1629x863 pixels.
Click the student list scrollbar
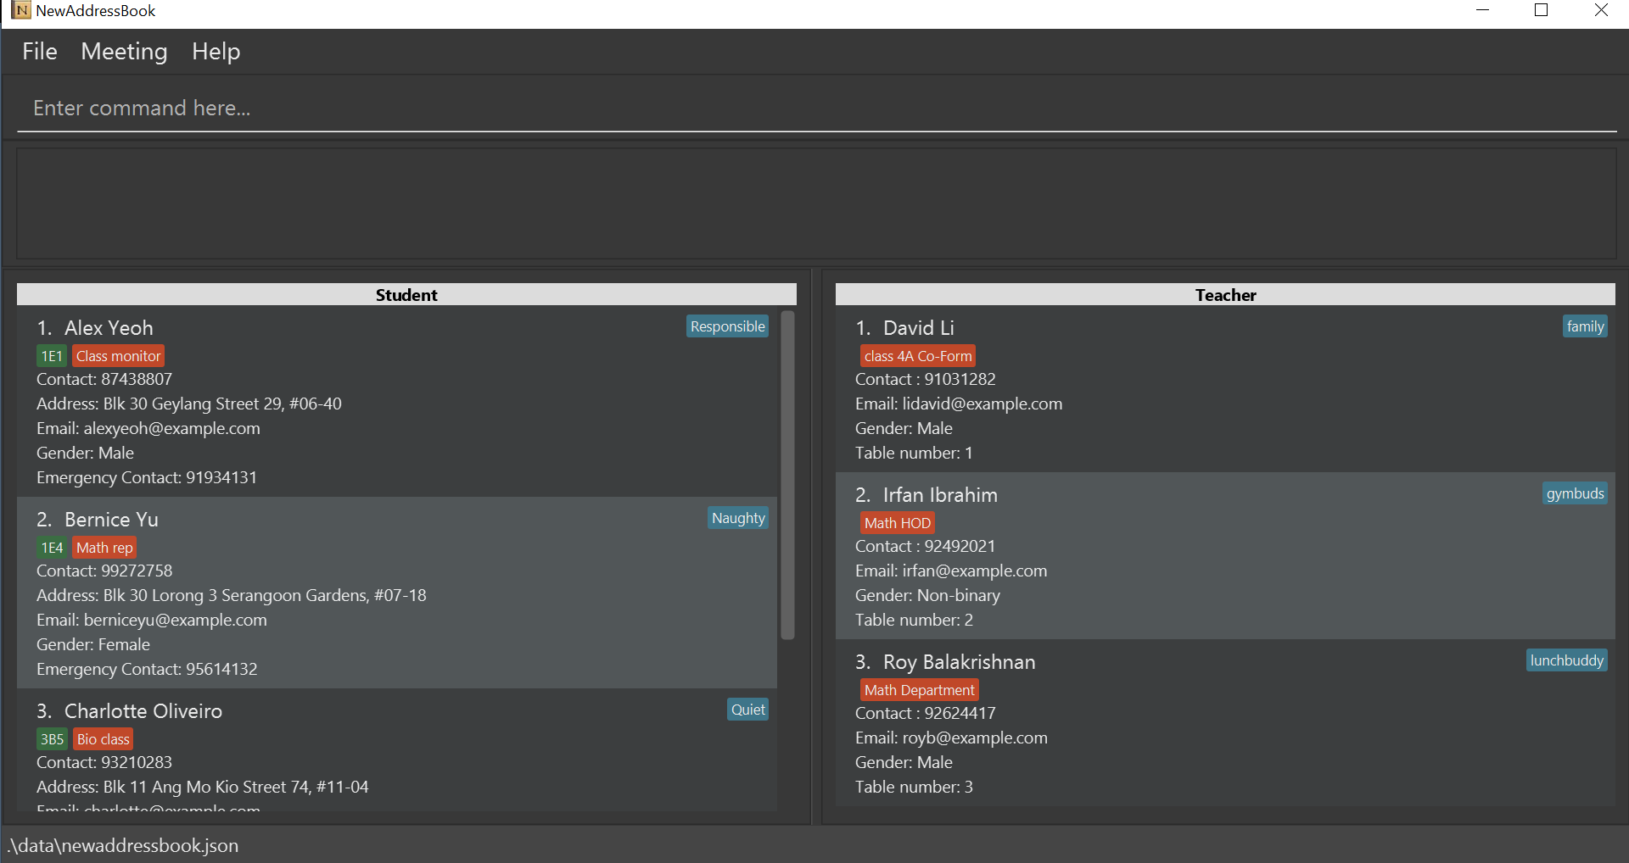click(x=787, y=475)
